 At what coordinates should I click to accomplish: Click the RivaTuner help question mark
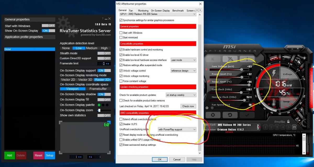(x=103, y=19)
